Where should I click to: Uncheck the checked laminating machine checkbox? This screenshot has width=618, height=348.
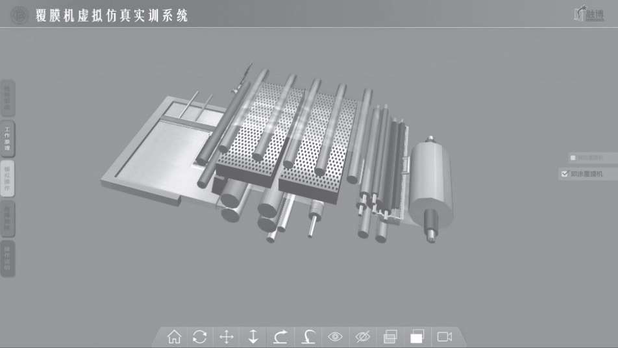pos(564,174)
